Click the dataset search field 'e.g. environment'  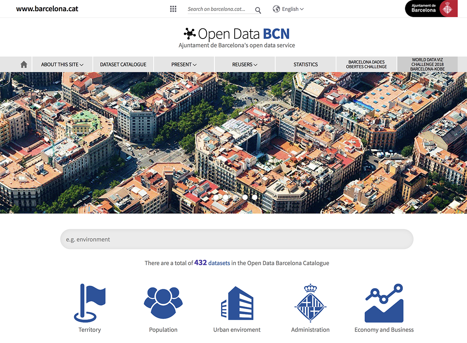[237, 239]
